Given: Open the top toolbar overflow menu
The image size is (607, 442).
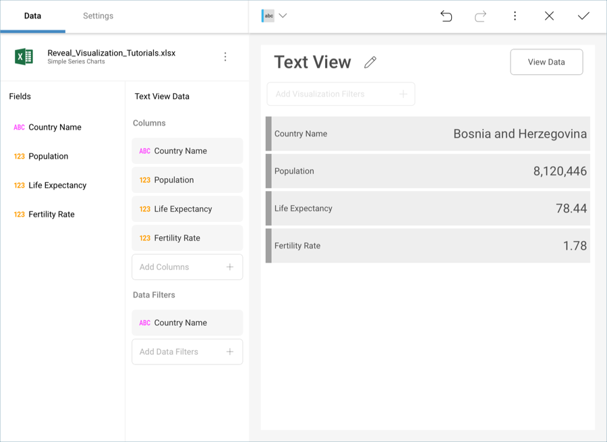Looking at the screenshot, I should [x=515, y=16].
